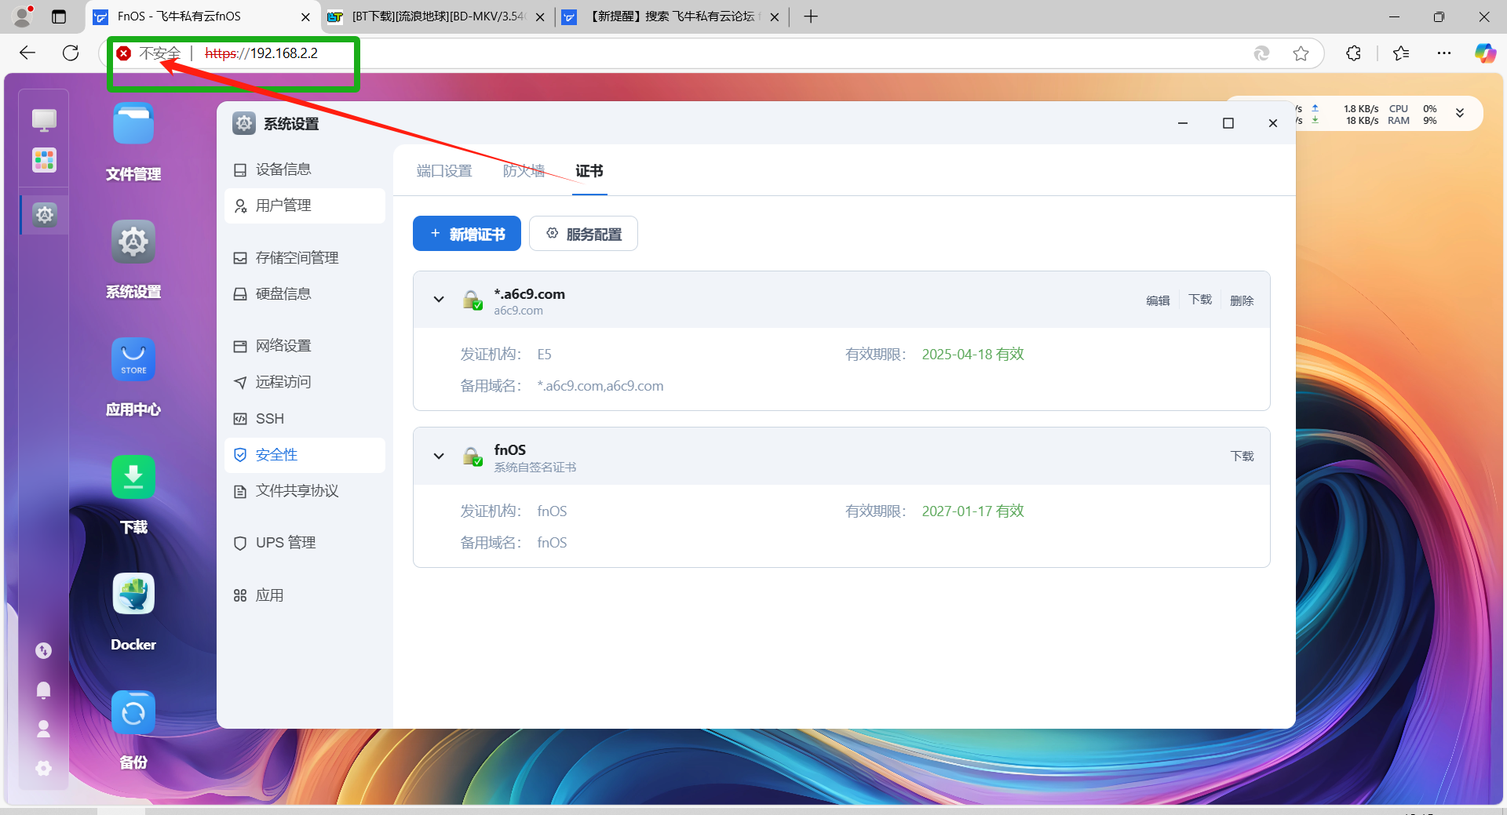Click 删除 on the *.a6c9.com certificate
Image resolution: width=1507 pixels, height=815 pixels.
pos(1242,300)
